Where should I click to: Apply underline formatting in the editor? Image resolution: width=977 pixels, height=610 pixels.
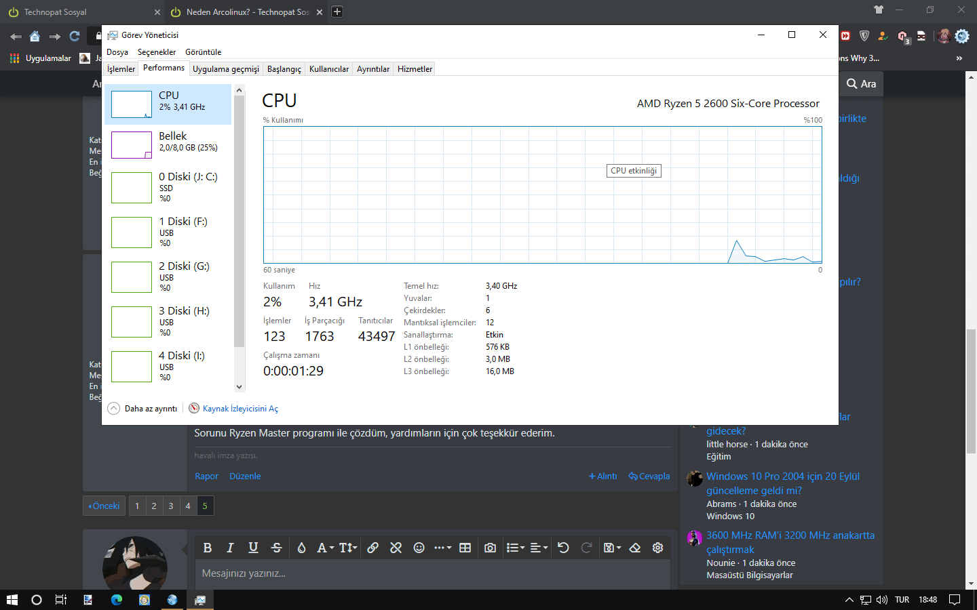click(253, 548)
